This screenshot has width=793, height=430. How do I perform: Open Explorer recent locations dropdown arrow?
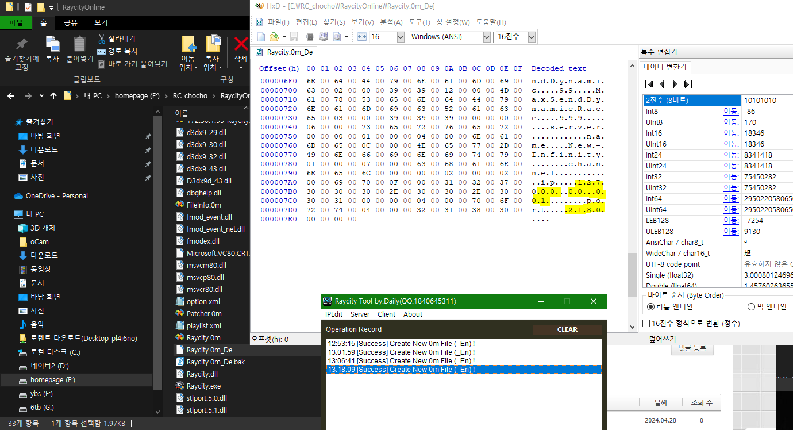coord(41,96)
